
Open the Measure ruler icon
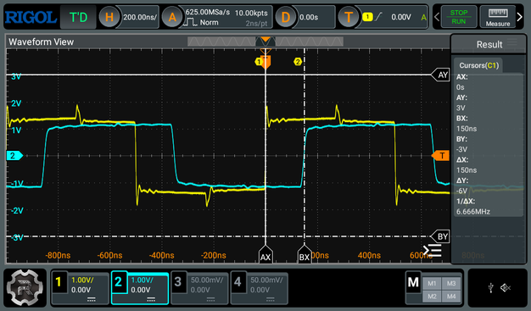click(498, 17)
